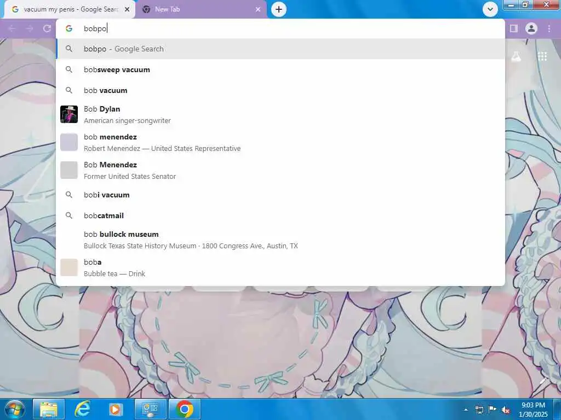Screen dimensions: 561x420
Task: Switch to the New Tab tab
Action: [201, 9]
